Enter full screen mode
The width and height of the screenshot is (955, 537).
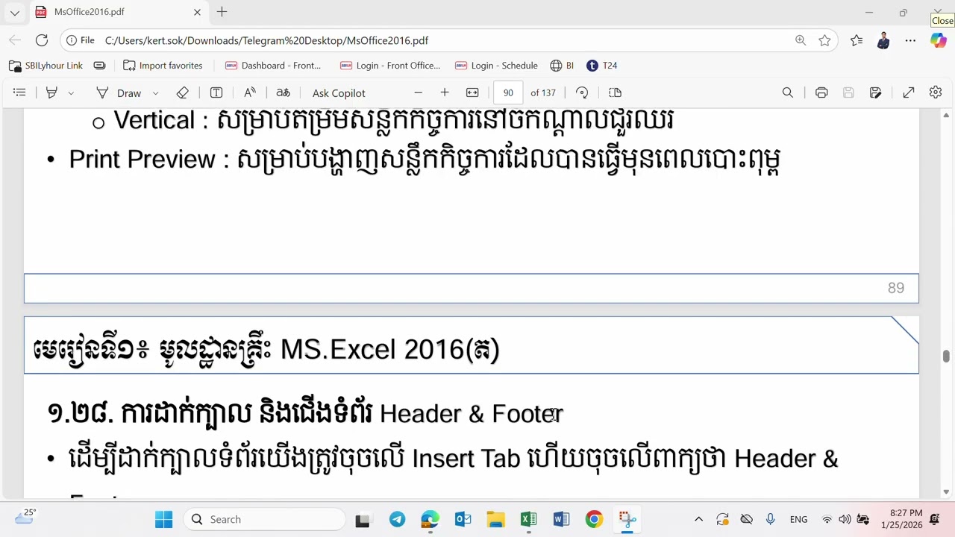coord(909,92)
